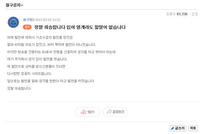Click the pencil icon on 글쓰기
202x134 pixels.
coord(172,129)
